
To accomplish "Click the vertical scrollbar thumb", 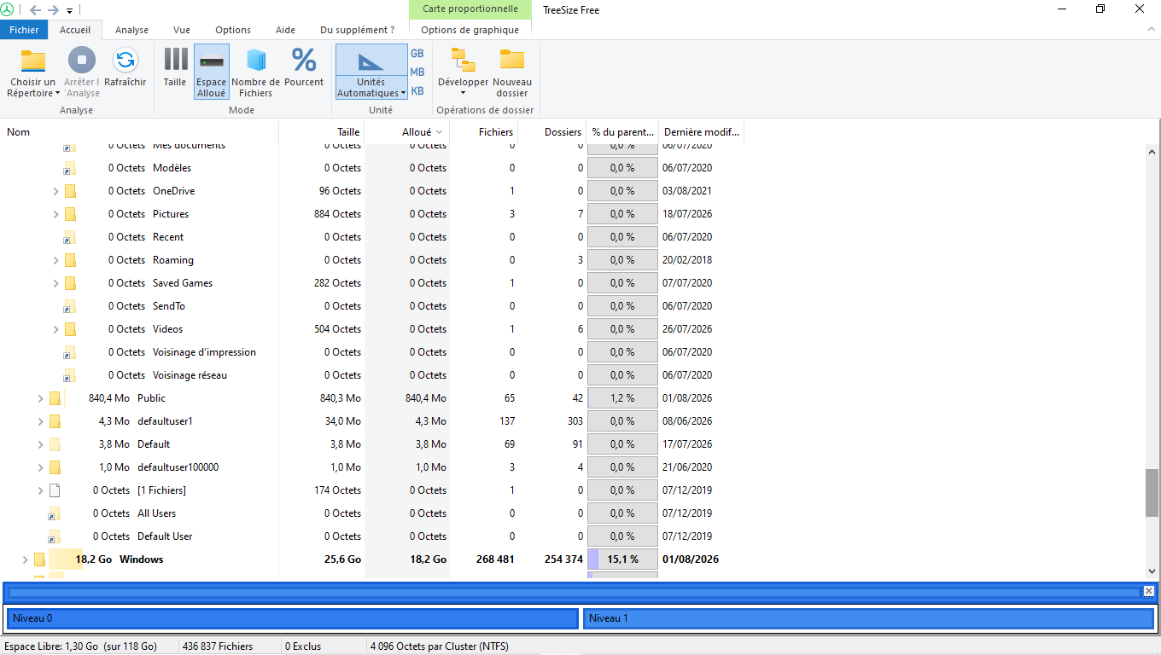I will [1152, 492].
